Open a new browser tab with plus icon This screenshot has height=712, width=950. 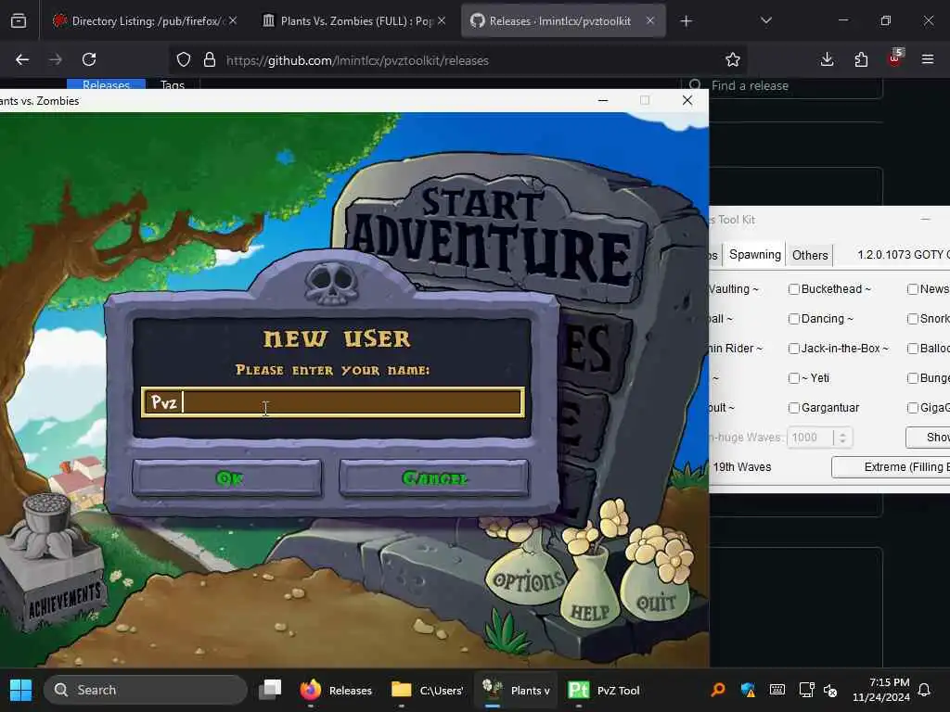[x=686, y=21]
